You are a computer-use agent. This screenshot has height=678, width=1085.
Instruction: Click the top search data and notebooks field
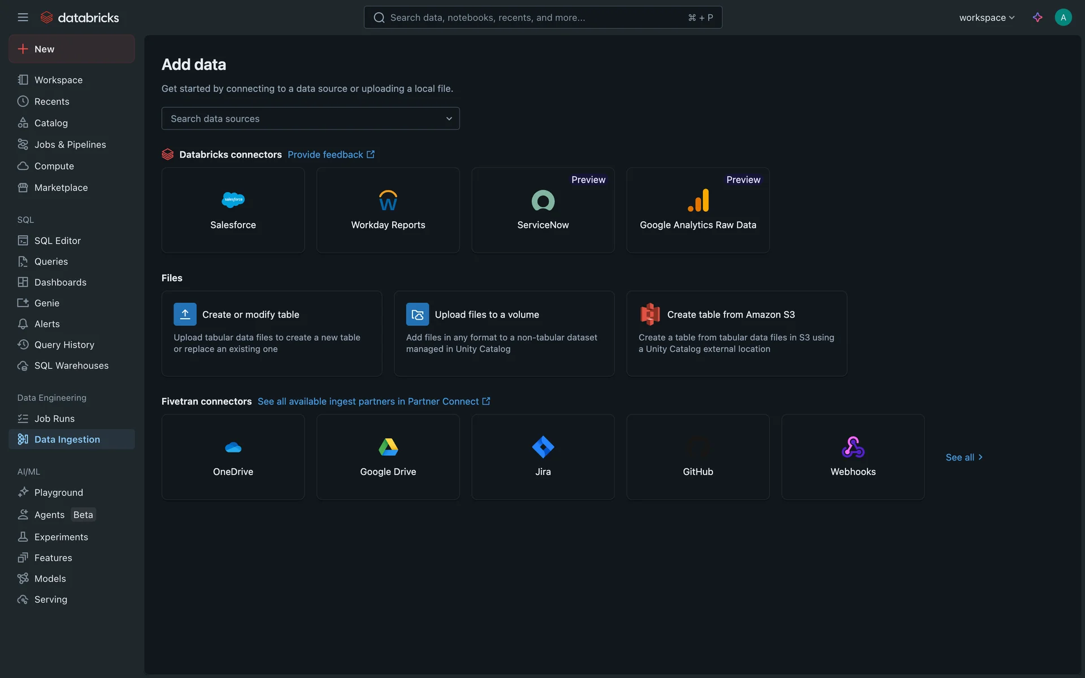coord(542,18)
